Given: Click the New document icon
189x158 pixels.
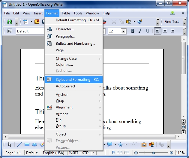Looking at the screenshot, I should point(26,22).
